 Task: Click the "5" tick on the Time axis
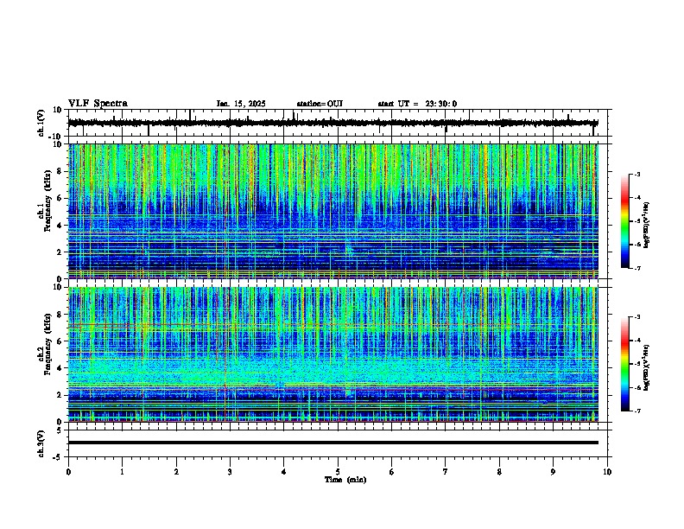click(338, 472)
